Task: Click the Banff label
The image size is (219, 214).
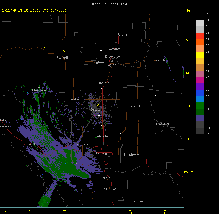Action: 32,144
